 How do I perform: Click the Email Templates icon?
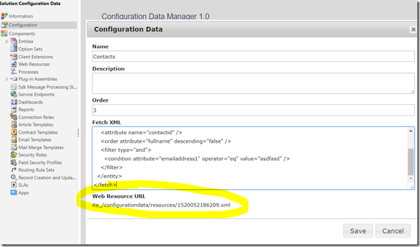(x=14, y=139)
